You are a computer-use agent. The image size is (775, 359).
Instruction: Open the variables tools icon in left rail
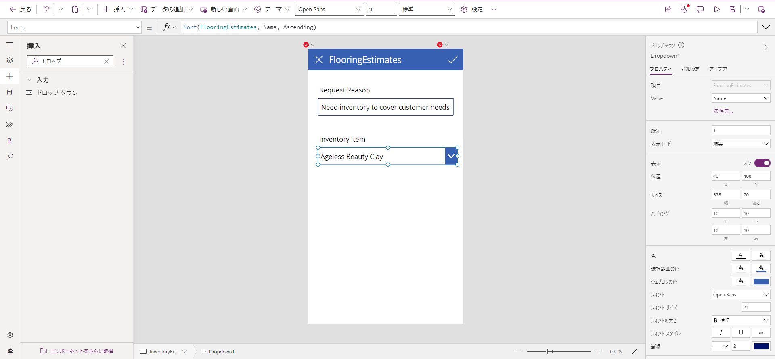[10, 141]
